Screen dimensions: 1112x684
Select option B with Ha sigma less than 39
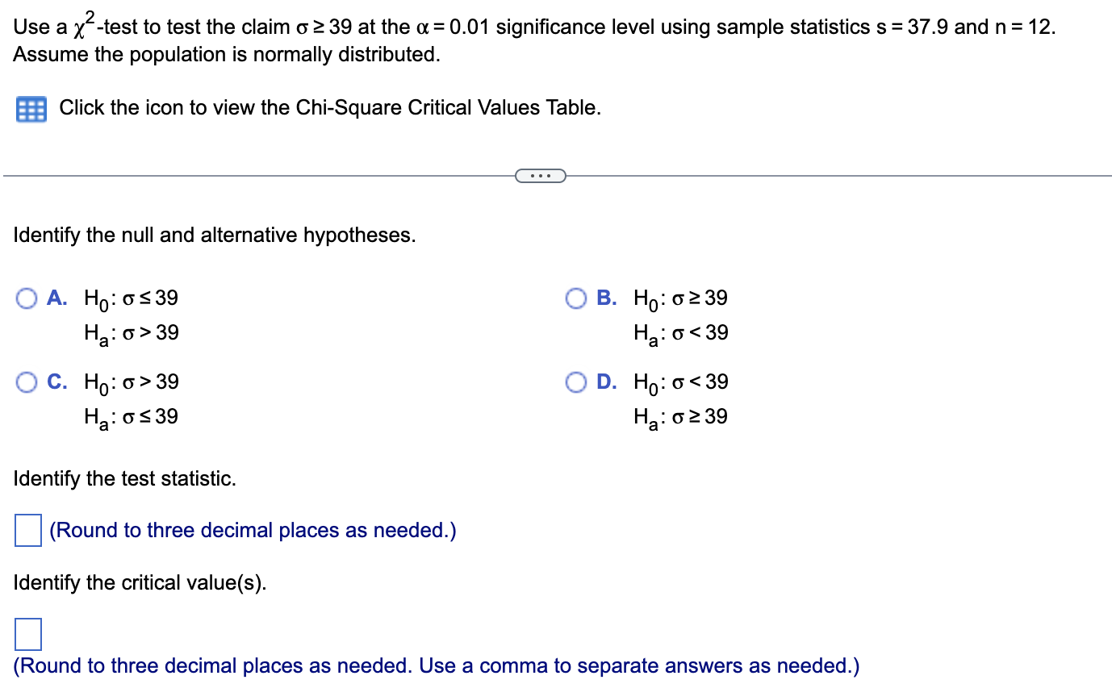click(x=575, y=298)
